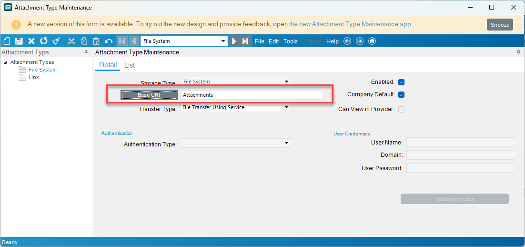Go to next record navigation icon
525x247 pixels.
234,41
